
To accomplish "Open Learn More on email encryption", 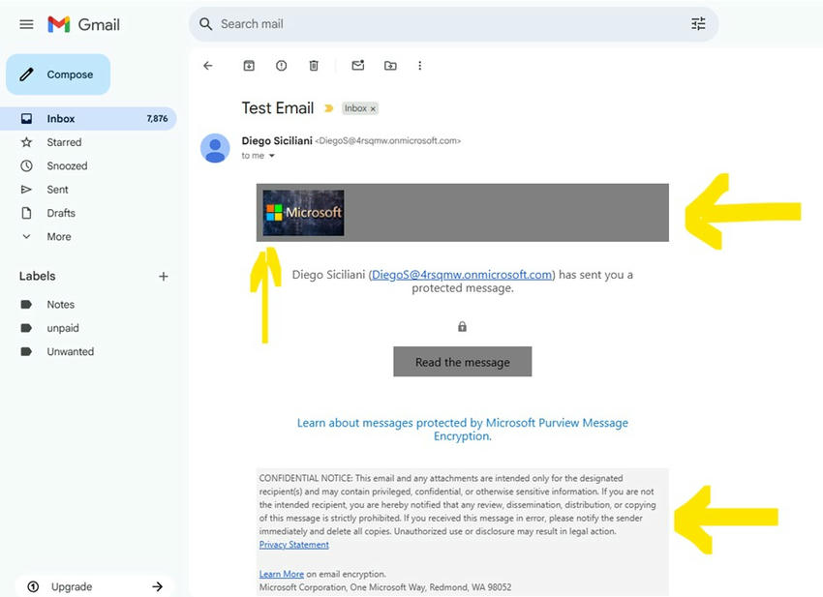I will tap(282, 574).
